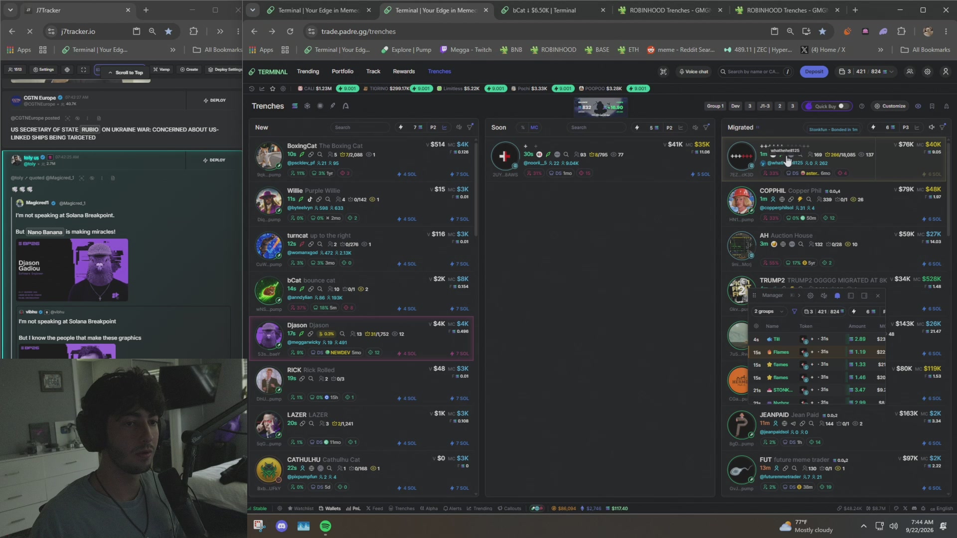This screenshot has height=538, width=957.
Task: Click Scroll to Top in J7Tracker
Action: tap(126, 73)
